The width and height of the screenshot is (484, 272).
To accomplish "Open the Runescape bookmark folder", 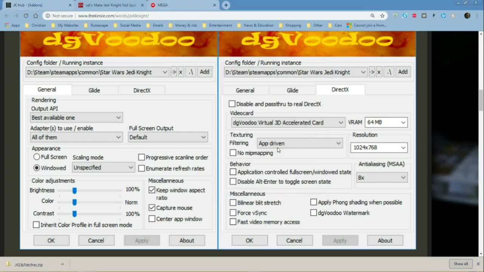I will [x=96, y=25].
